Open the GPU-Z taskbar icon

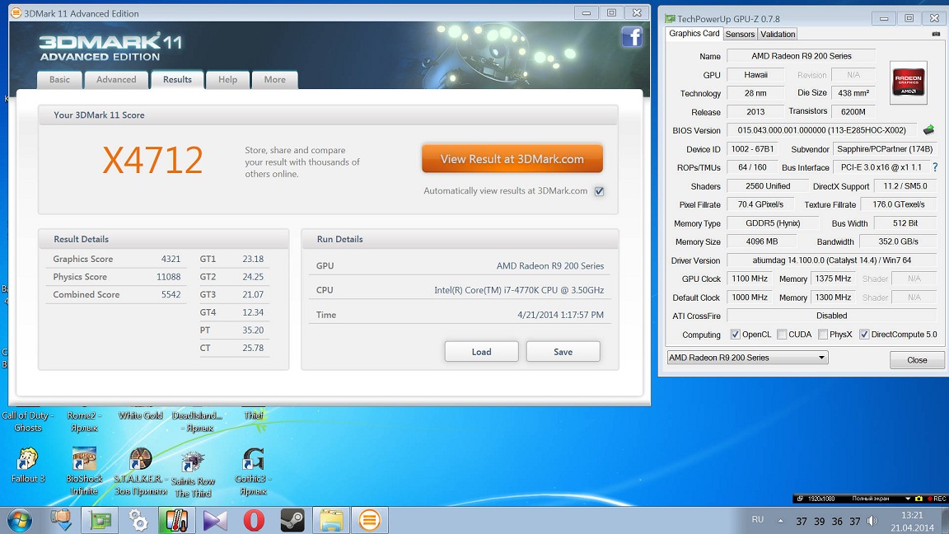point(101,520)
